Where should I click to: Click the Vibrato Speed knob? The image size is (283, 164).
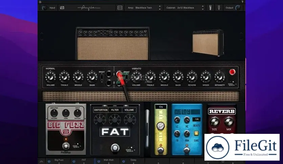tap(206, 77)
